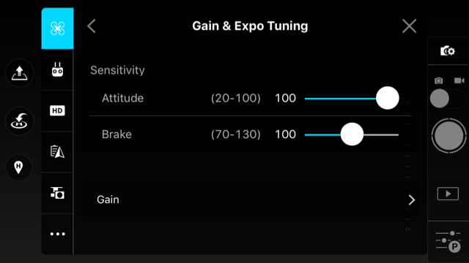Viewport: 469px width, 263px height.
Task: Open the gimbal camera settings tab
Action: click(57, 193)
